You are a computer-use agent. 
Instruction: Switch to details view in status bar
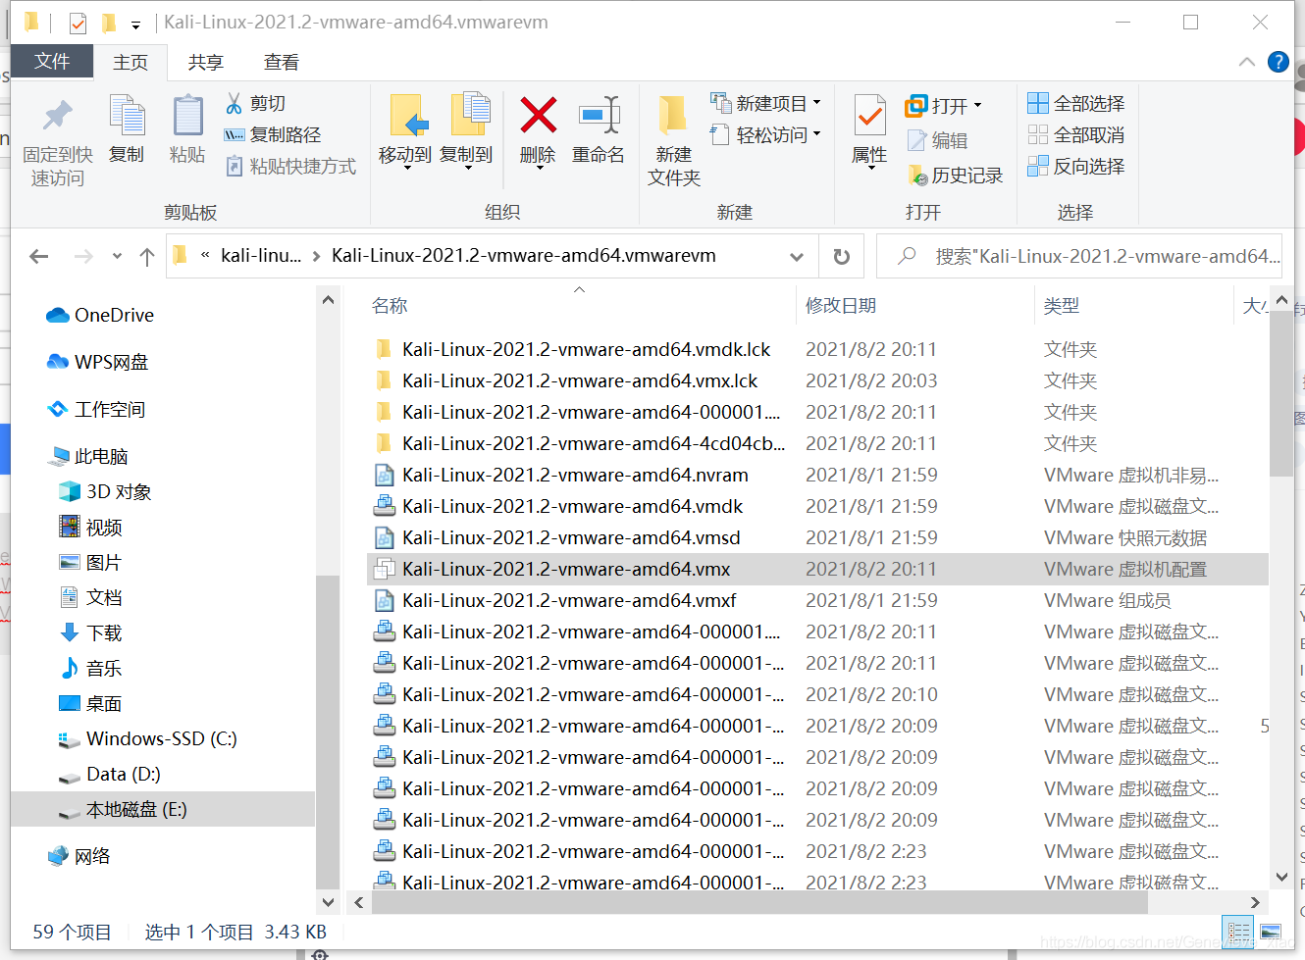click(1239, 932)
